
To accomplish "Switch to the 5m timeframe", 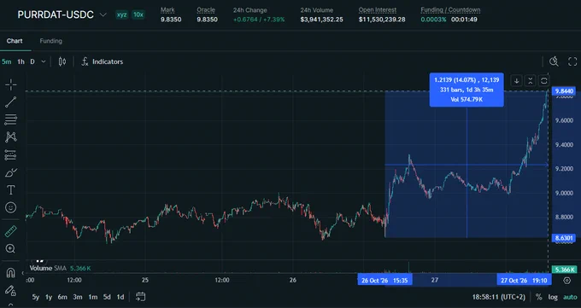I will (x=7, y=61).
